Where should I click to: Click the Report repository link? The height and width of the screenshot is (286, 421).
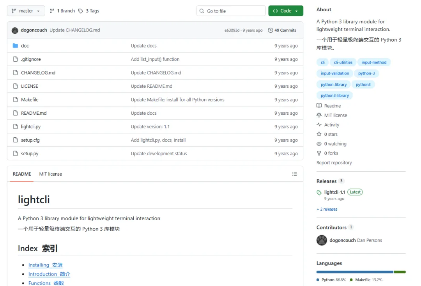[334, 163]
